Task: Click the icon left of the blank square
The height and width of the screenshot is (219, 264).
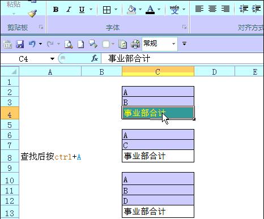Action: coord(93,44)
